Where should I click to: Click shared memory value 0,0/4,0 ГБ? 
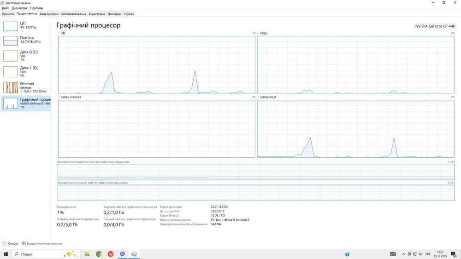pos(113,224)
